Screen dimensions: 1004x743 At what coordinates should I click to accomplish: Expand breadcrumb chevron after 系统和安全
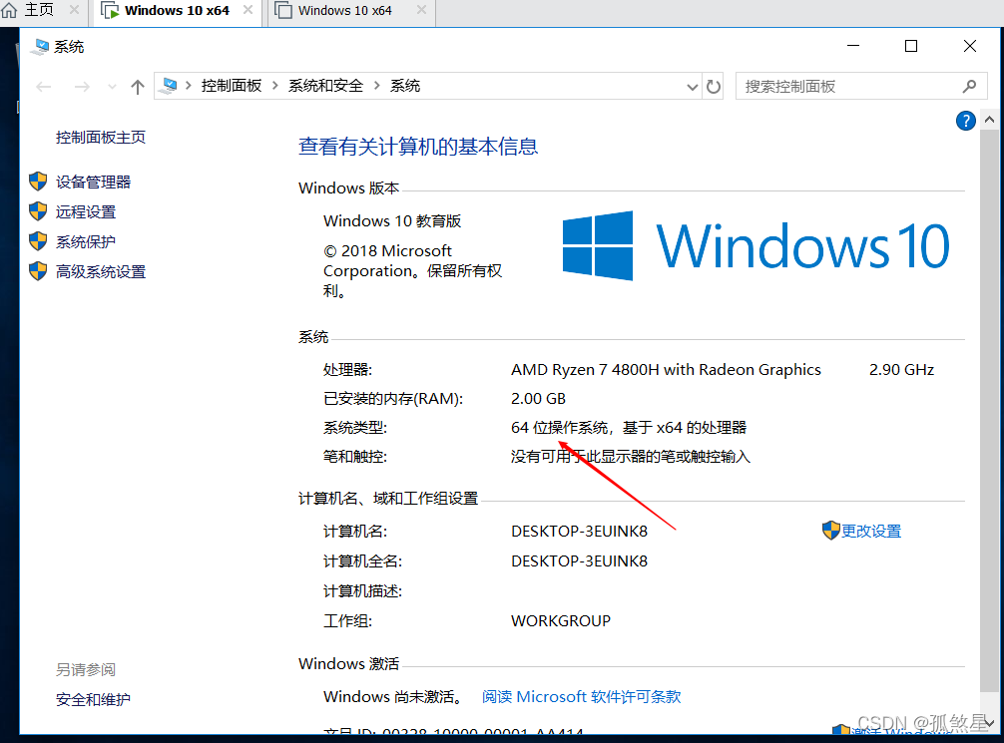(x=376, y=86)
